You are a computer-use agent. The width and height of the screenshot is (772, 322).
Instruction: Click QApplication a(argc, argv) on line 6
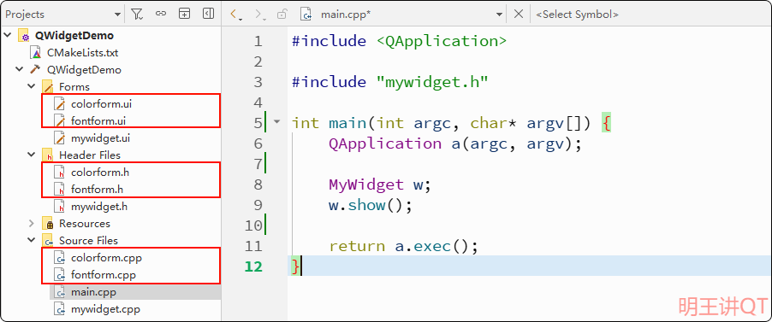[455, 143]
